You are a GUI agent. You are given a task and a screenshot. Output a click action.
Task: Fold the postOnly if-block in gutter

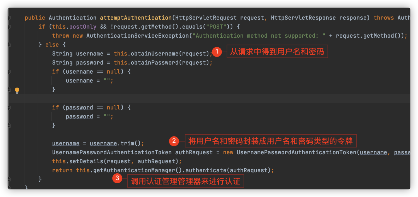pyautogui.click(x=9, y=27)
